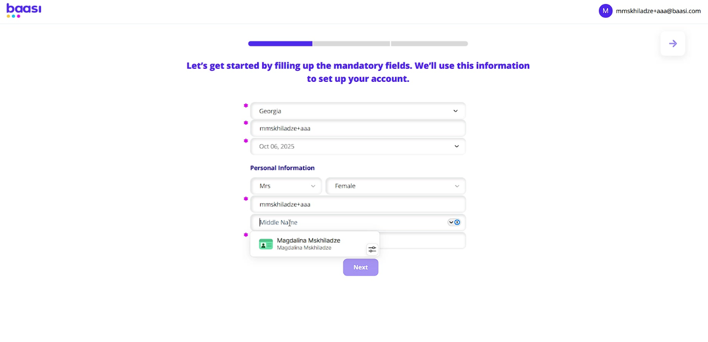Click the text field directly below Georgia dropdown
Image resolution: width=708 pixels, height=342 pixels.
[x=358, y=128]
